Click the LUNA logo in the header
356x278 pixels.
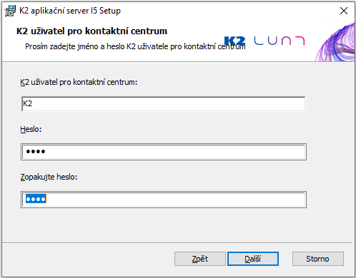coord(280,41)
